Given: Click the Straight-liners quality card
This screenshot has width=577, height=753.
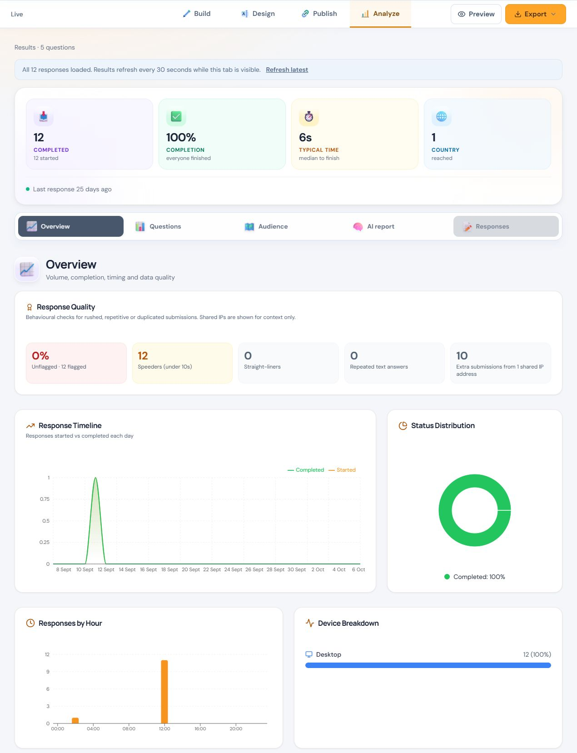Looking at the screenshot, I should 288,363.
